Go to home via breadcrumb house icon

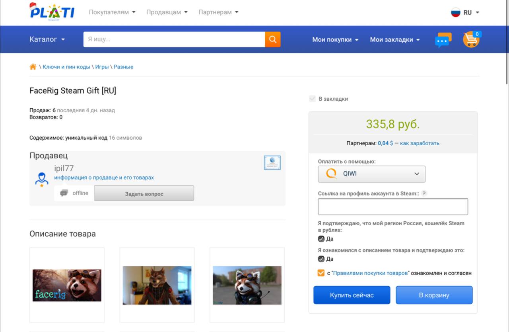[33, 66]
